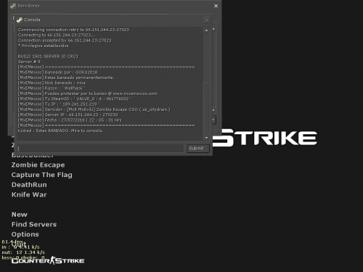Select the Knife War menu entry
This screenshot has height=272, width=363.
(29, 194)
